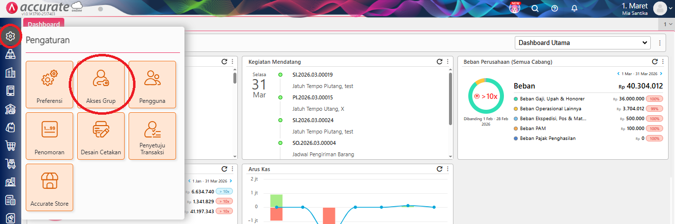Switch to the Dashboard tab

coord(44,24)
